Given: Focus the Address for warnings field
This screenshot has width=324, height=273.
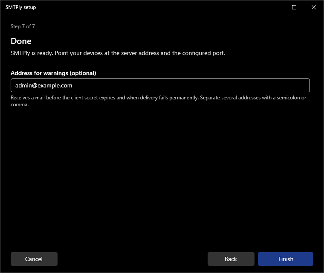Looking at the screenshot, I should click(x=160, y=85).
